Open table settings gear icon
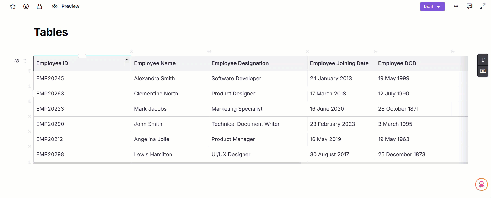The width and height of the screenshot is (491, 198). click(17, 61)
